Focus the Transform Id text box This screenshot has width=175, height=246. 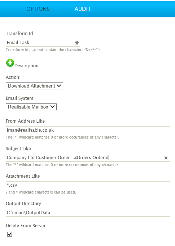pos(43,43)
